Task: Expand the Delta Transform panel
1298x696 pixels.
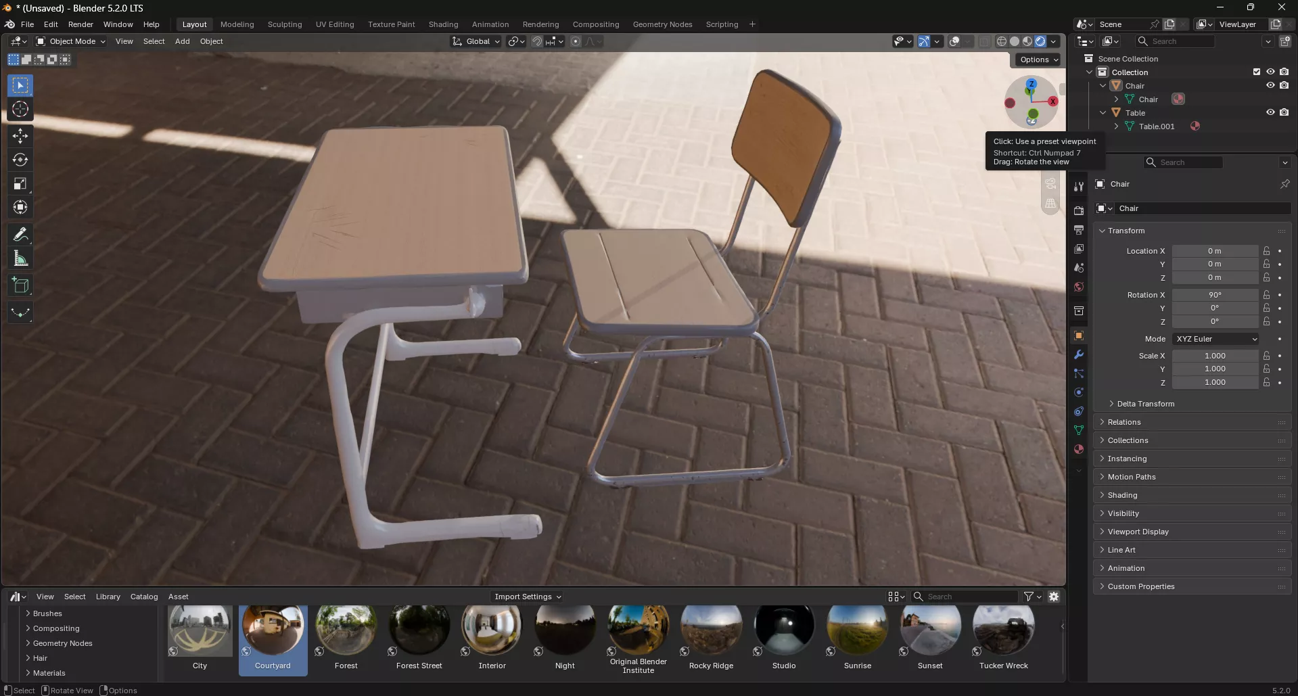Action: pos(1145,404)
